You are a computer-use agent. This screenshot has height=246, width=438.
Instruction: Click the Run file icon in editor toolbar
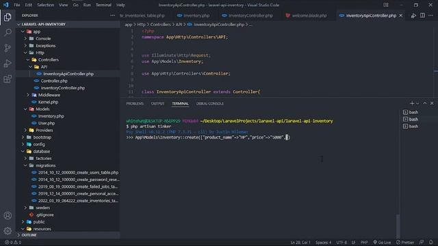[x=413, y=16]
